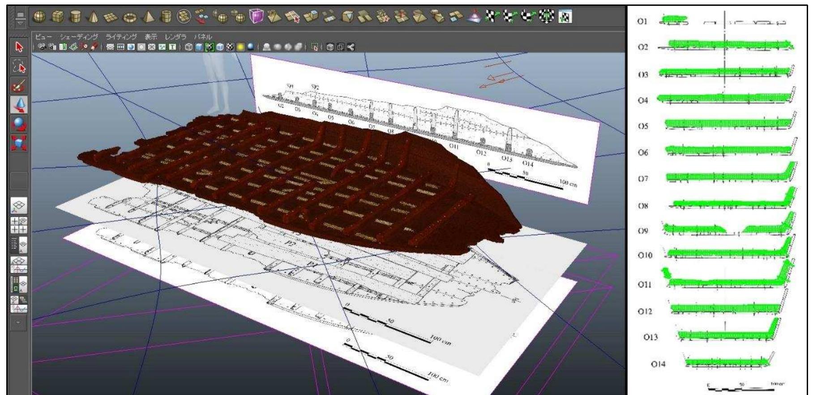Select the Paint selection tool
The image size is (813, 395).
(18, 86)
